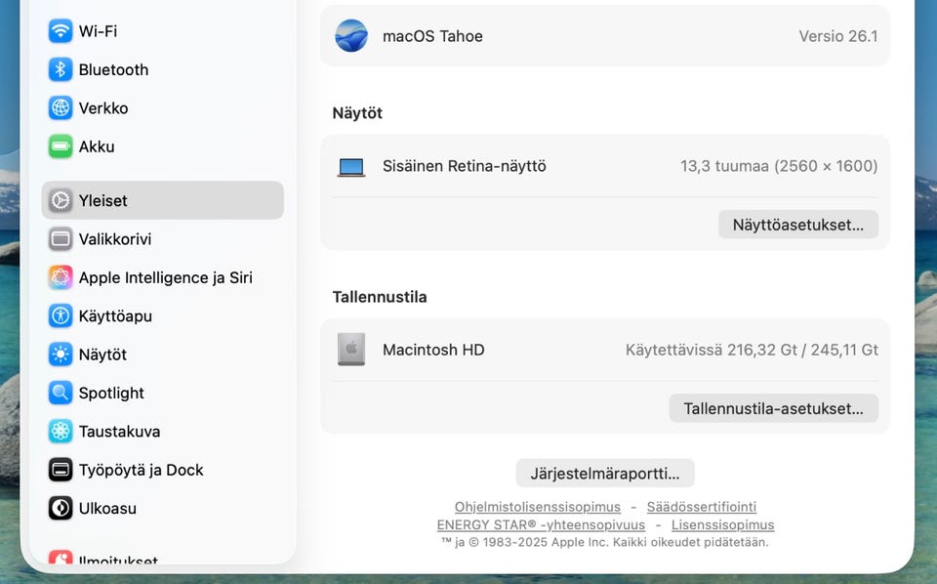Image resolution: width=937 pixels, height=584 pixels.
Task: Open Järjestelmäraportti… system report
Action: [604, 474]
